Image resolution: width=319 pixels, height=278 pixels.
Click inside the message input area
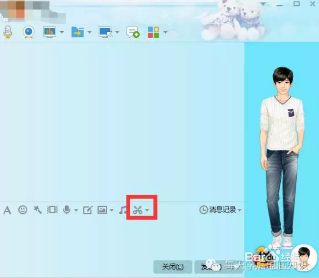click(x=122, y=238)
